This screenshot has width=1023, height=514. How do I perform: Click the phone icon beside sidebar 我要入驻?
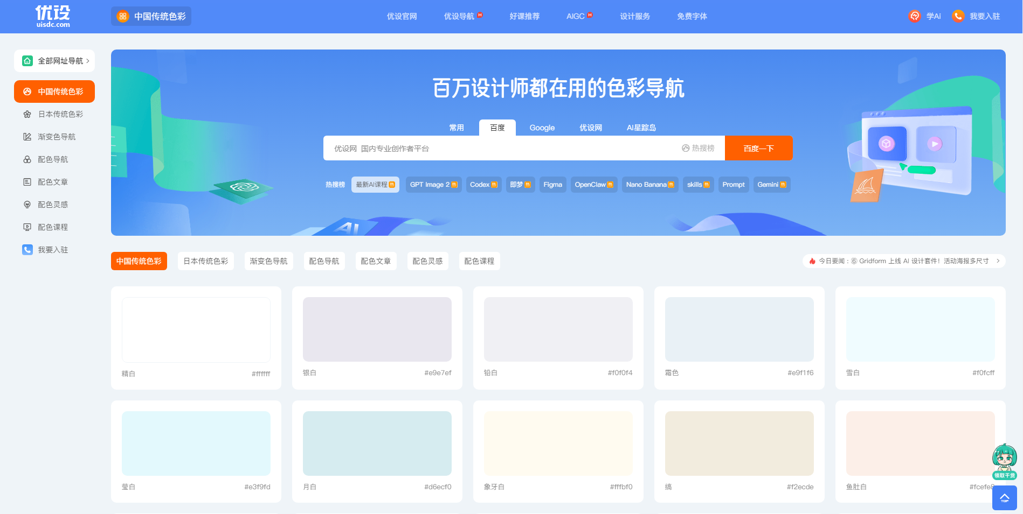click(x=27, y=250)
